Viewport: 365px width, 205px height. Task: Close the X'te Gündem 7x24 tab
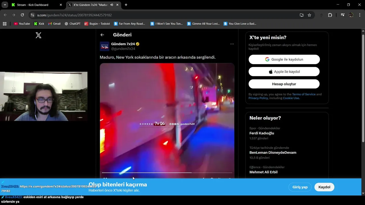point(117,5)
